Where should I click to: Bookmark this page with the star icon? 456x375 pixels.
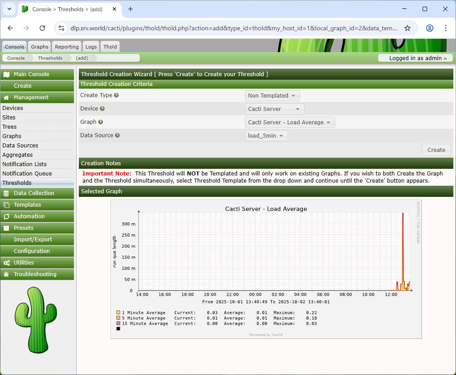pos(407,28)
